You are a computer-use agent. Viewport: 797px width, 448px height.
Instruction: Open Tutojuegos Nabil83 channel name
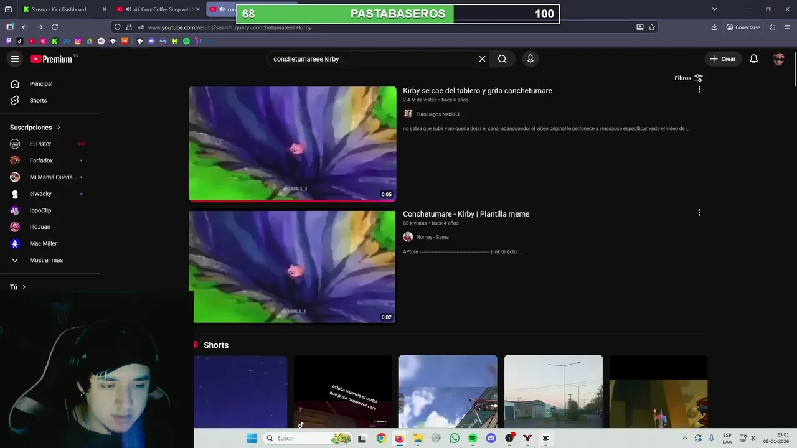pyautogui.click(x=438, y=114)
